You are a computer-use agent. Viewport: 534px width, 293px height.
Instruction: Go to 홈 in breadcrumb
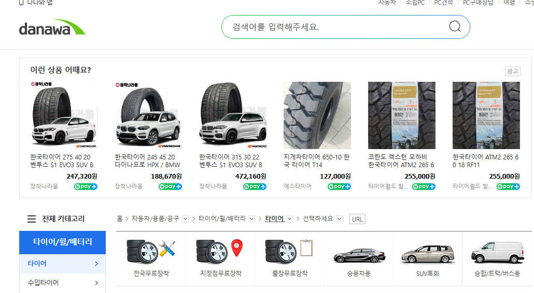[x=120, y=218]
